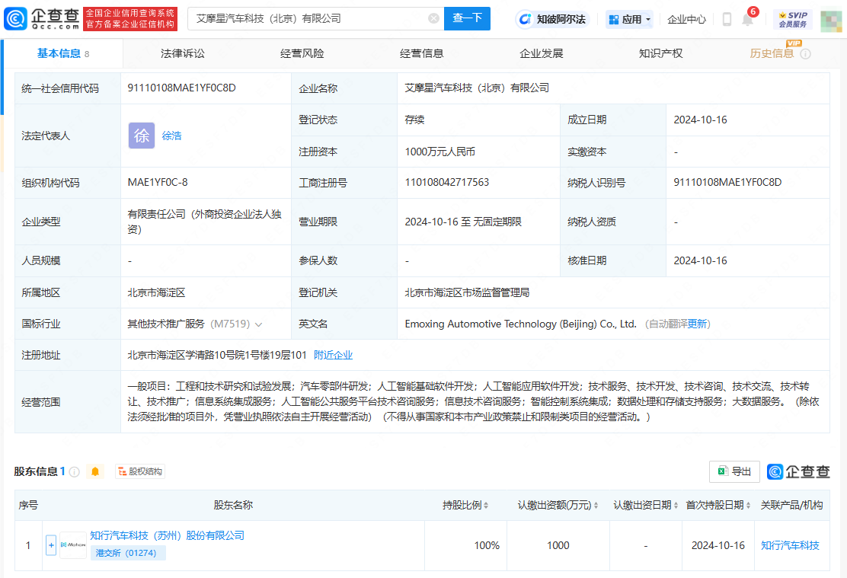Click the user avatar in top right
This screenshot has height=578, width=847.
pyautogui.click(x=831, y=19)
